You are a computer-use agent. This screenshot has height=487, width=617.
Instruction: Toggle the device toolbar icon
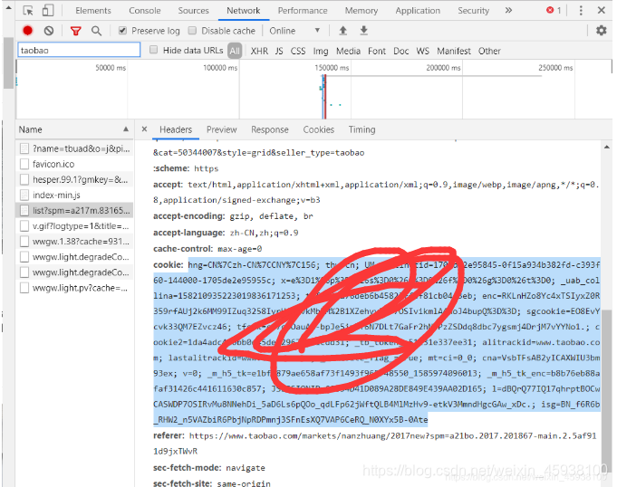48,11
